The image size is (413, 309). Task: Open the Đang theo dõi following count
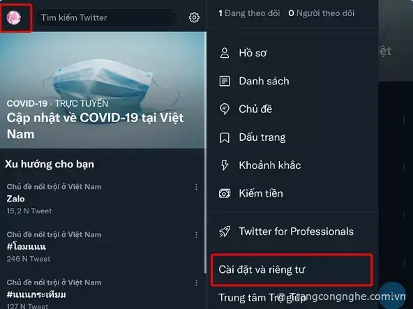tap(249, 13)
